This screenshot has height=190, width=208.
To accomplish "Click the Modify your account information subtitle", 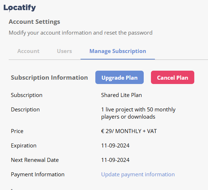I will coord(81,33).
